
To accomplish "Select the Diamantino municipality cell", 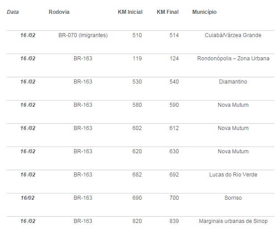I will click(233, 82).
